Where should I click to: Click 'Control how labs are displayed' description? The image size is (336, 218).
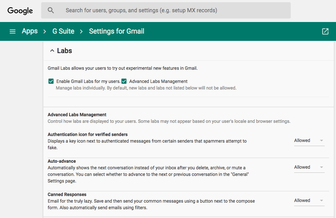click(169, 121)
